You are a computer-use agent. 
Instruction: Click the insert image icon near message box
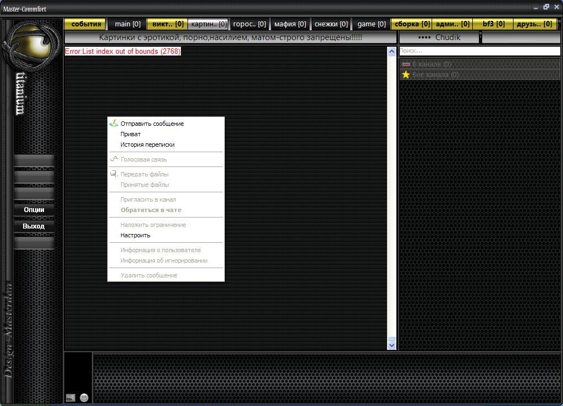coord(70,398)
